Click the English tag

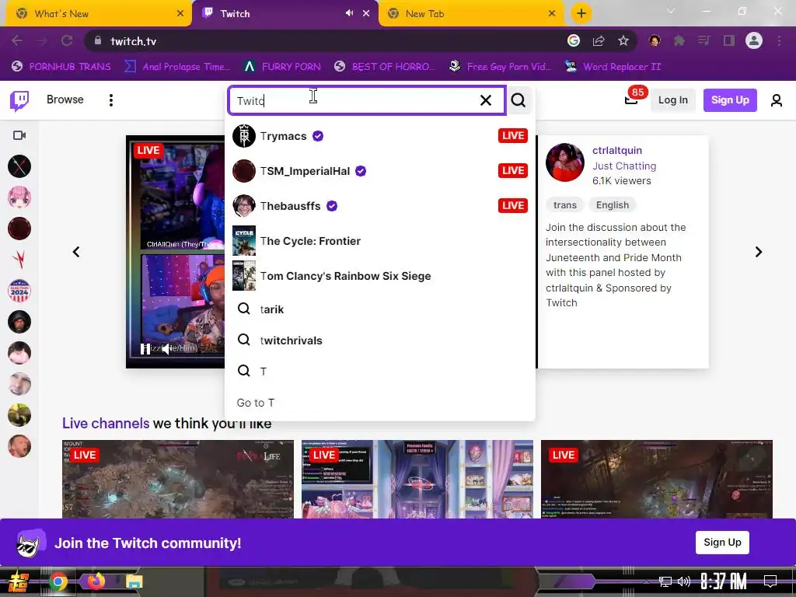613,205
